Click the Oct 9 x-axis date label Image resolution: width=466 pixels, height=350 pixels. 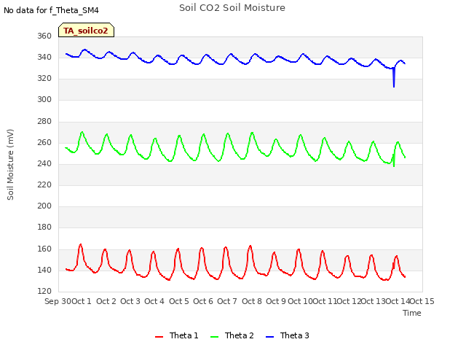coord(276,301)
